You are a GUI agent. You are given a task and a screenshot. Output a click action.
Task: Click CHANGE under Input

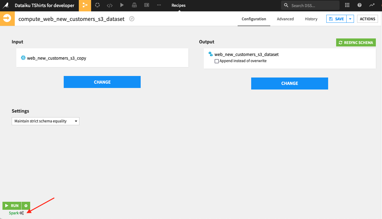point(102,82)
